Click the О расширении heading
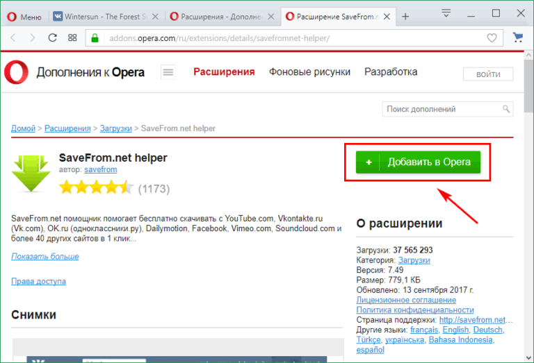Image resolution: width=534 pixels, height=363 pixels. [399, 223]
